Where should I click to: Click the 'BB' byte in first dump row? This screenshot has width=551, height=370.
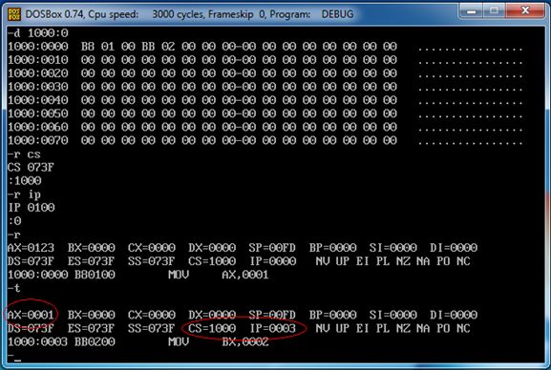point(148,47)
